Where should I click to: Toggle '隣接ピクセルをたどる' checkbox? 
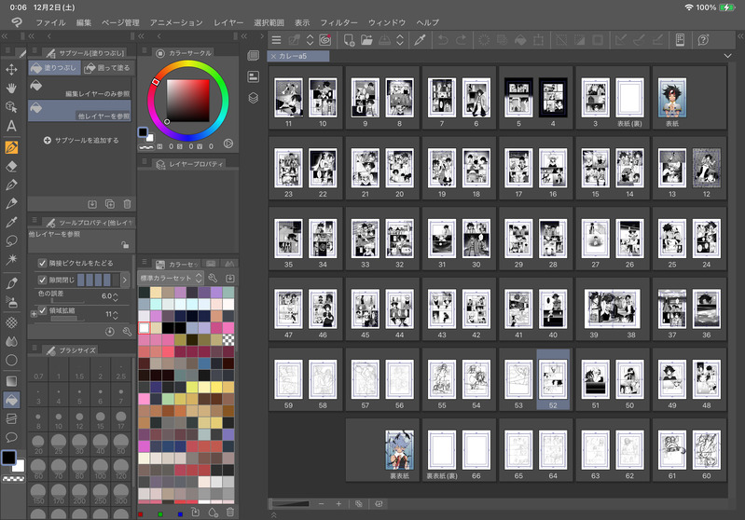pyautogui.click(x=42, y=263)
